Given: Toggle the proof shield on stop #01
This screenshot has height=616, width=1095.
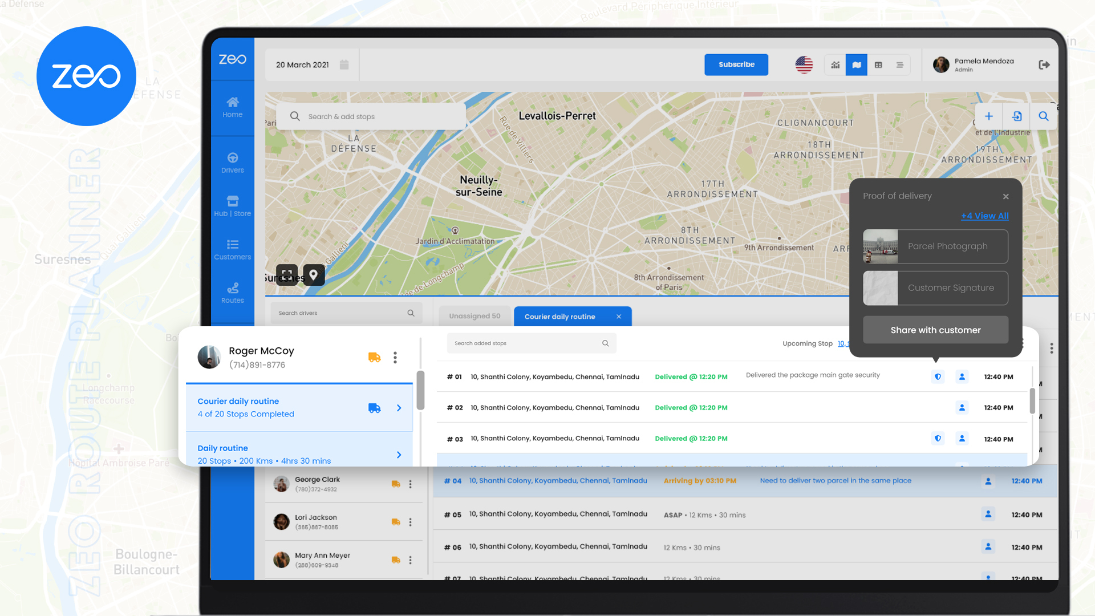Looking at the screenshot, I should (938, 376).
